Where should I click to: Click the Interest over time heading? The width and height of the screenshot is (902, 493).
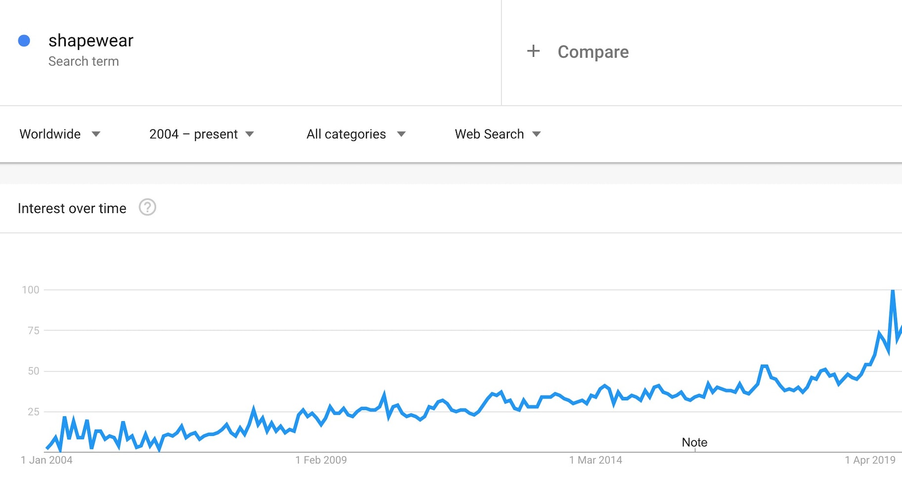click(x=72, y=208)
